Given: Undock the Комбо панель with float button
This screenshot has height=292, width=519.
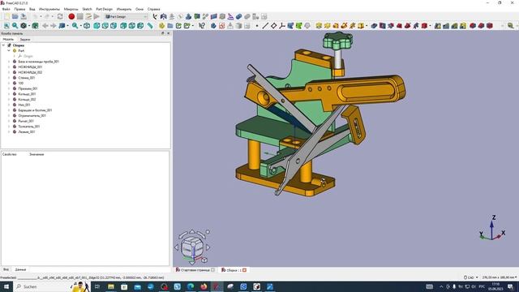Looking at the screenshot, I should (162, 33).
